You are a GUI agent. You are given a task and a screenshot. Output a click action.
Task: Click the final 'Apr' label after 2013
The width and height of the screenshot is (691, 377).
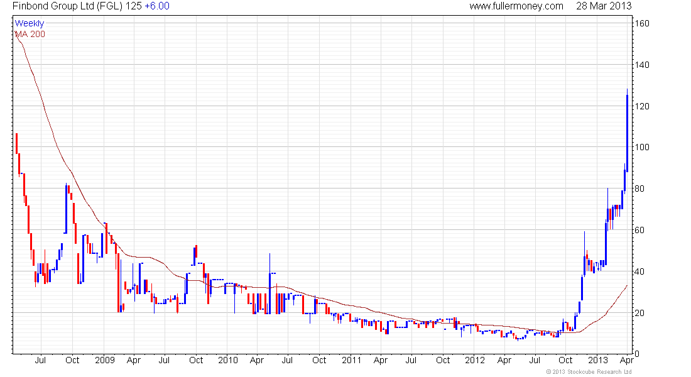click(627, 360)
